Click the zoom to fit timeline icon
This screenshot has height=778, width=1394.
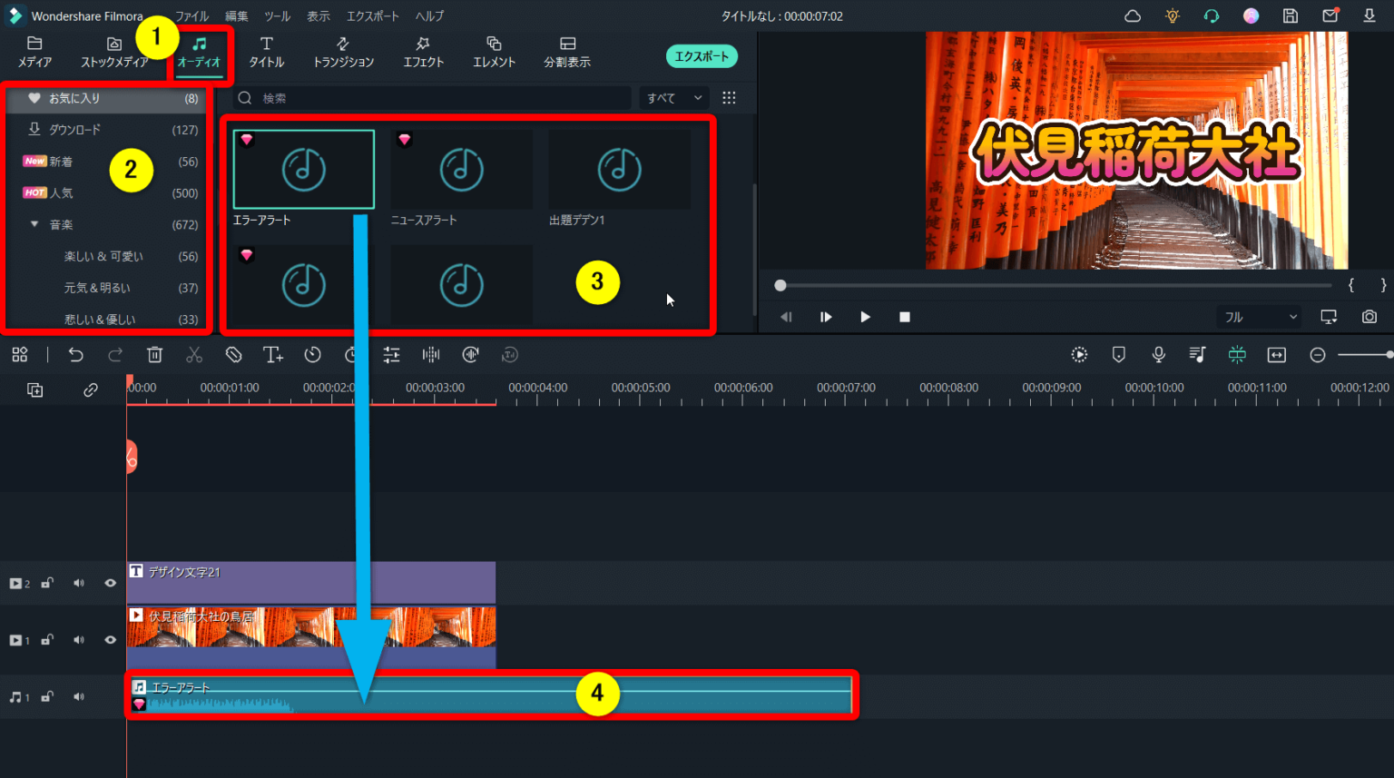(x=1276, y=354)
